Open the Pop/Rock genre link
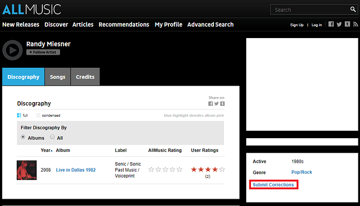Screen dimensions: 360x206 click(302, 172)
